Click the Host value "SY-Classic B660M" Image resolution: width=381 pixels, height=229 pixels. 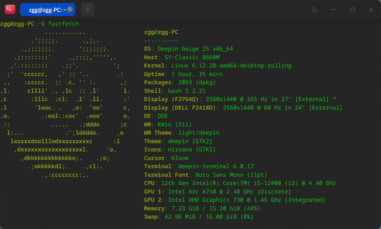point(192,57)
